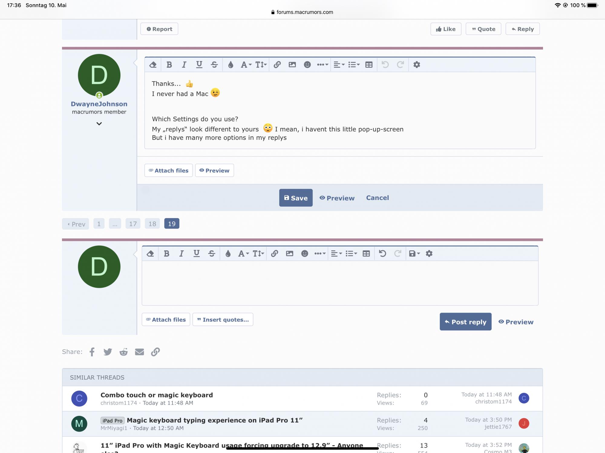Click the undo icon in the bottom editor
The image size is (605, 453).
click(x=382, y=254)
